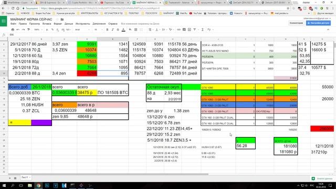
Task: Format as currency (р.) button
Action: click(x=47, y=29)
